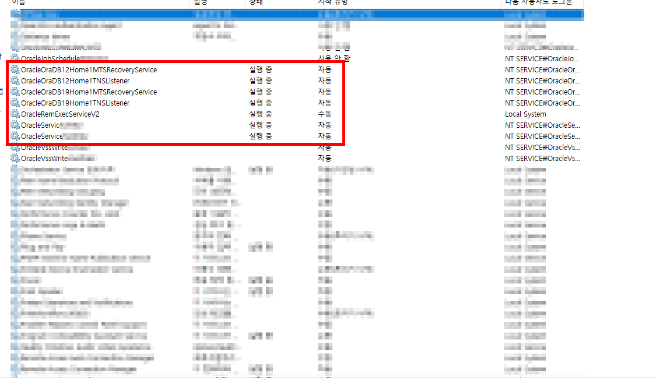656x378 pixels.
Task: Select the OracleRemExecServiceV2 service name
Action: point(60,114)
